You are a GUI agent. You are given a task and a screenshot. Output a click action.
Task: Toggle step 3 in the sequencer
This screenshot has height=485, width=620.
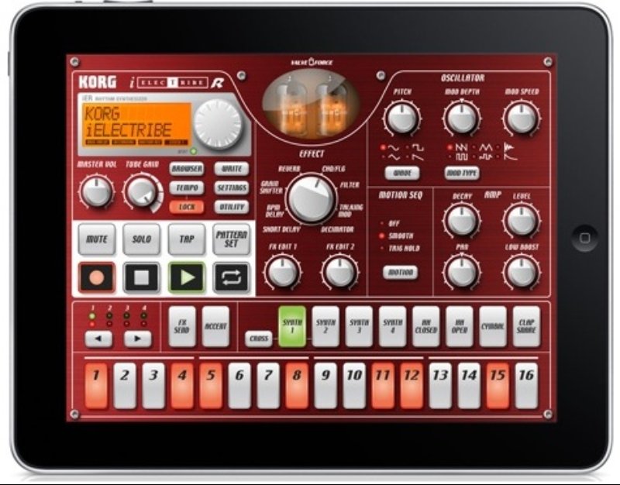click(153, 386)
